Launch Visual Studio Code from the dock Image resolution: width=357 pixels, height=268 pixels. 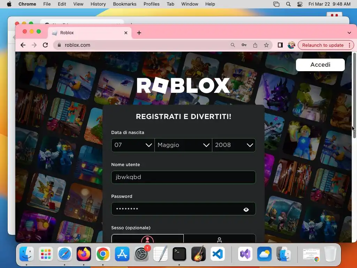click(218, 254)
